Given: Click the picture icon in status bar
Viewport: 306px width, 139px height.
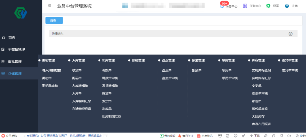Looking at the screenshot, I should pos(228,136).
